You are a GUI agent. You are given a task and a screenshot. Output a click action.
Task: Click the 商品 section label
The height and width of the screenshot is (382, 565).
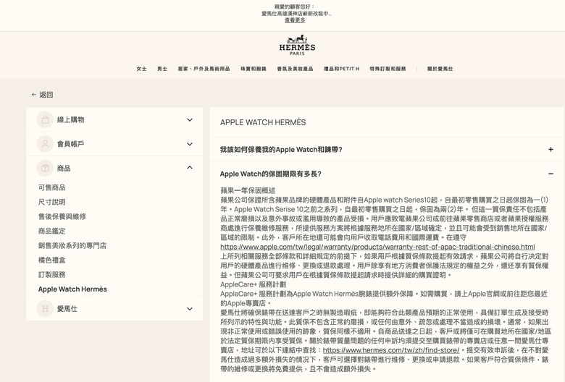[x=64, y=168]
